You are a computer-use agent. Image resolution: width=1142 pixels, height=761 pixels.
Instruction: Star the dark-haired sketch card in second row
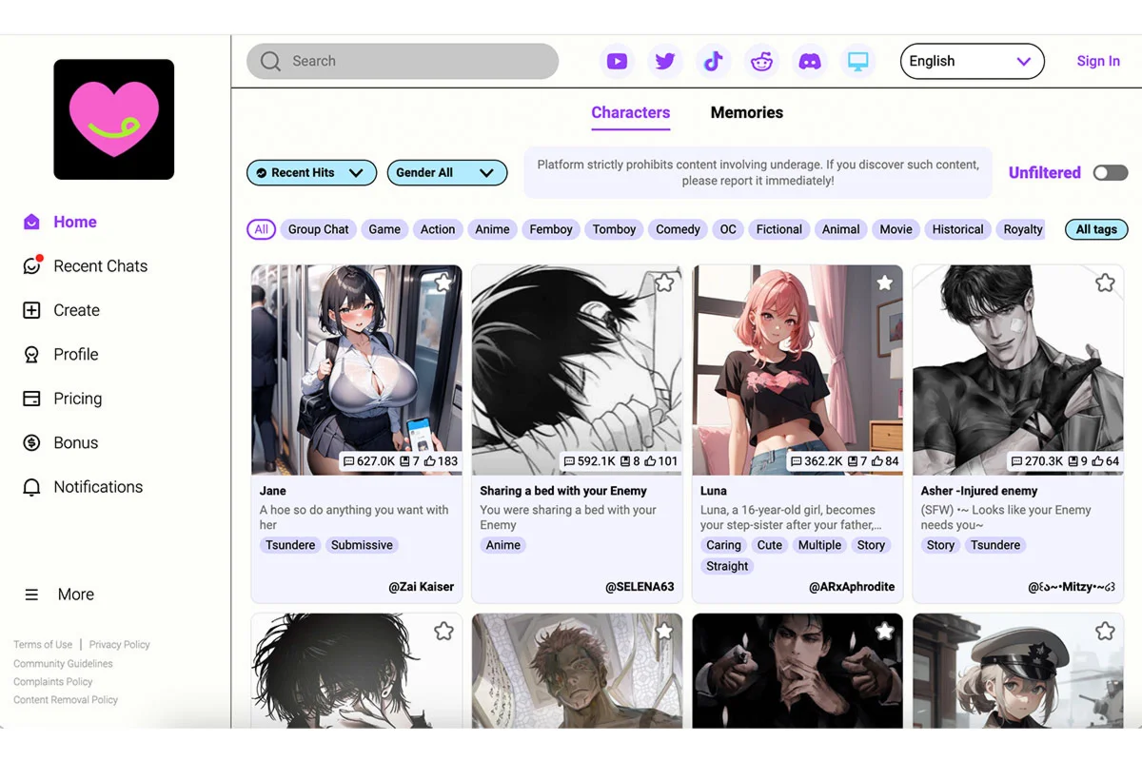click(x=443, y=631)
